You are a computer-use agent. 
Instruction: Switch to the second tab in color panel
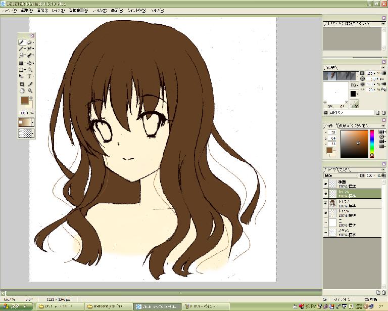[x=345, y=126]
